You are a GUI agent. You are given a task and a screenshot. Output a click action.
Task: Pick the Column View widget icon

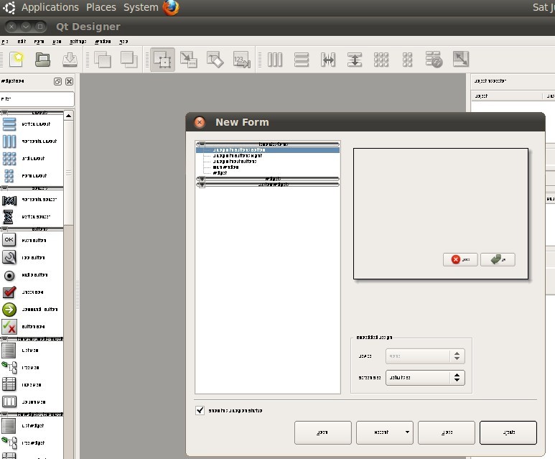pyautogui.click(x=9, y=402)
